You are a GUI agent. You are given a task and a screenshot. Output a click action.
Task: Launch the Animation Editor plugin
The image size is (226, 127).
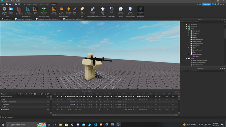click(x=141, y=11)
